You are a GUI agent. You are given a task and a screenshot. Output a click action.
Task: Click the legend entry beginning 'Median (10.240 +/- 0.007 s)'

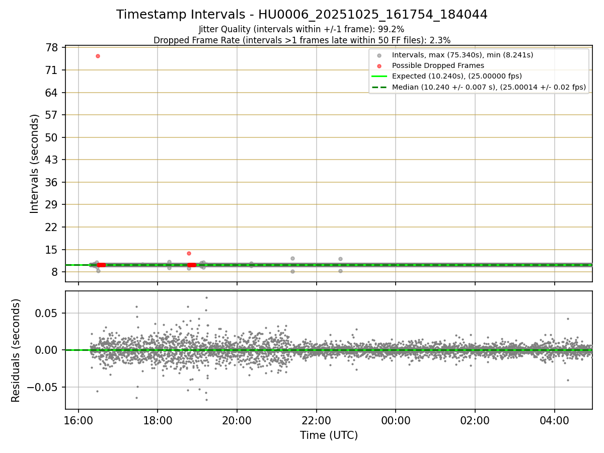tap(489, 87)
